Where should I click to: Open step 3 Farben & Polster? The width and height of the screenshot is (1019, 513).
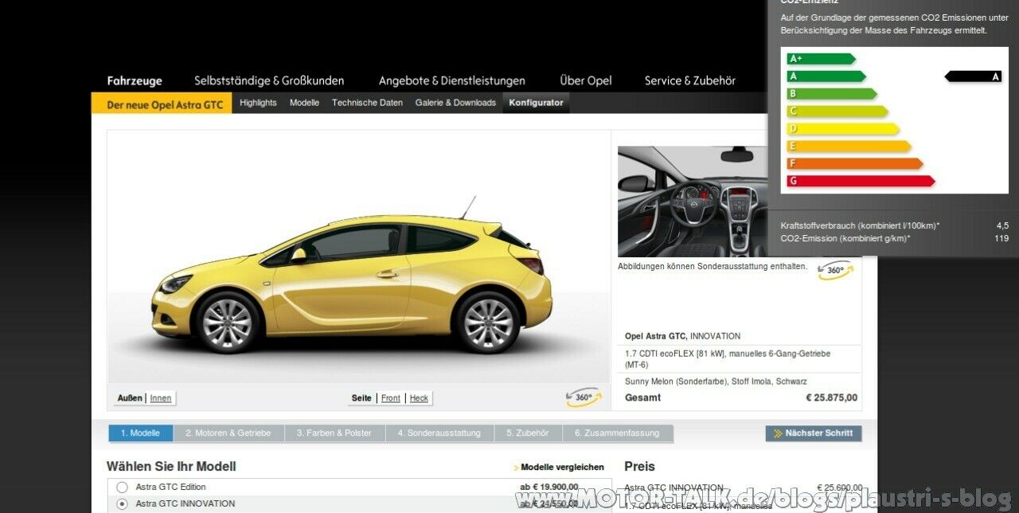tap(334, 433)
